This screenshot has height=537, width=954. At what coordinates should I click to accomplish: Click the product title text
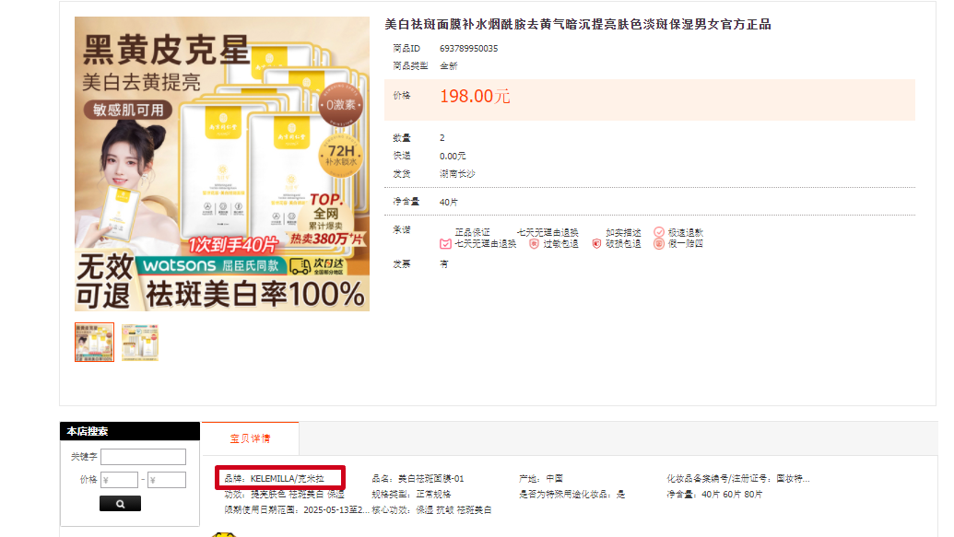click(577, 25)
